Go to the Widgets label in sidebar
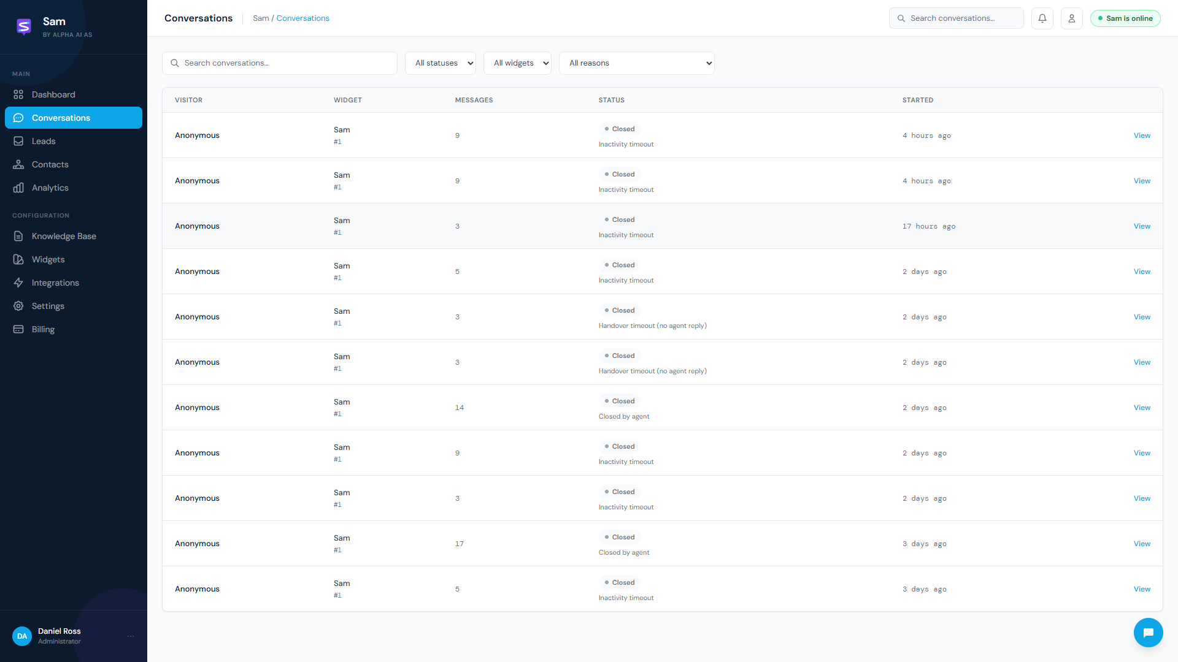The width and height of the screenshot is (1178, 662). (48, 259)
